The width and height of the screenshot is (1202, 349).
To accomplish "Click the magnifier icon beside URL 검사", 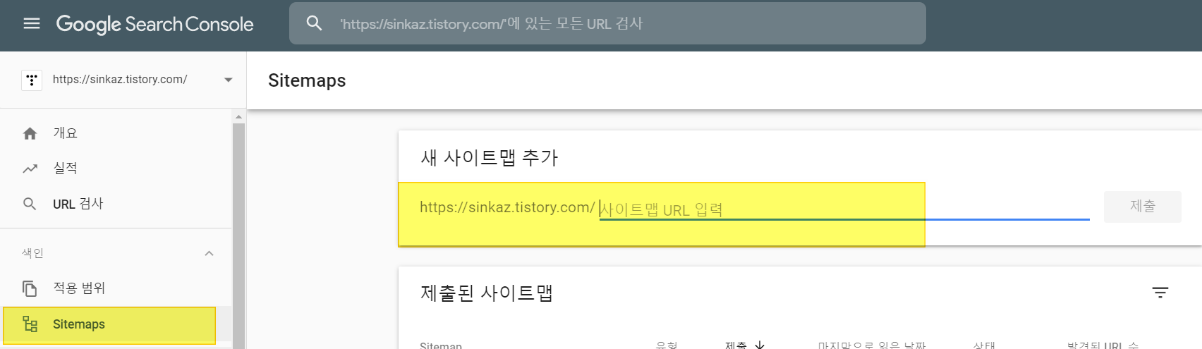I will [x=30, y=204].
